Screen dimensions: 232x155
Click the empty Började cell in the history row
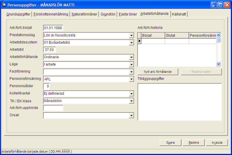point(153,41)
